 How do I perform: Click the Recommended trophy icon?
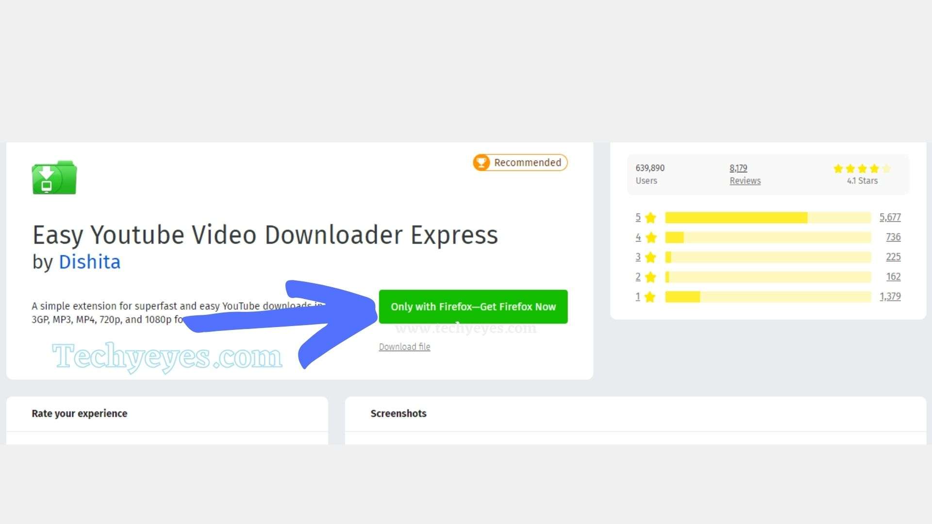tap(482, 163)
